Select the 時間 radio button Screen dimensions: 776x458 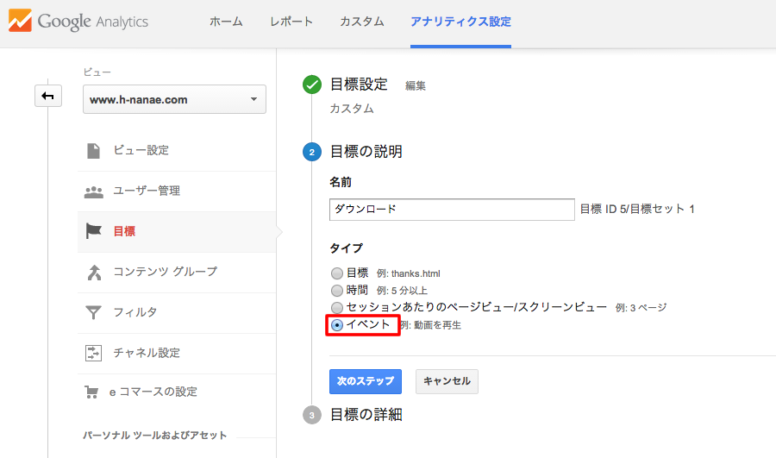[337, 291]
